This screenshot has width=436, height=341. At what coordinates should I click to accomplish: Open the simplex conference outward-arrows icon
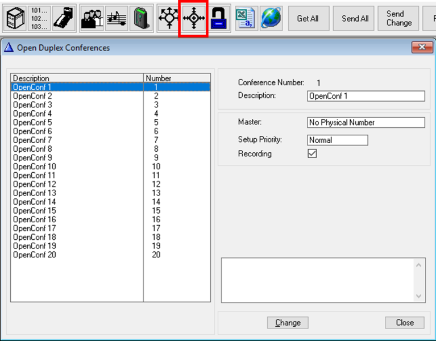coord(169,18)
